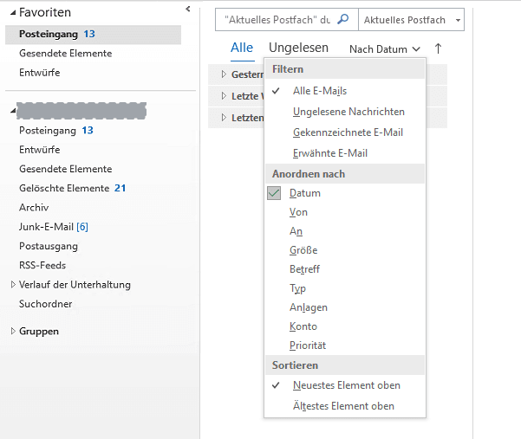The height and width of the screenshot is (439, 521).
Task: Collapse the Favoriten section
Action: coord(11,13)
